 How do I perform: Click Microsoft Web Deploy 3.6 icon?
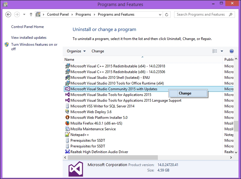[x=67, y=112]
